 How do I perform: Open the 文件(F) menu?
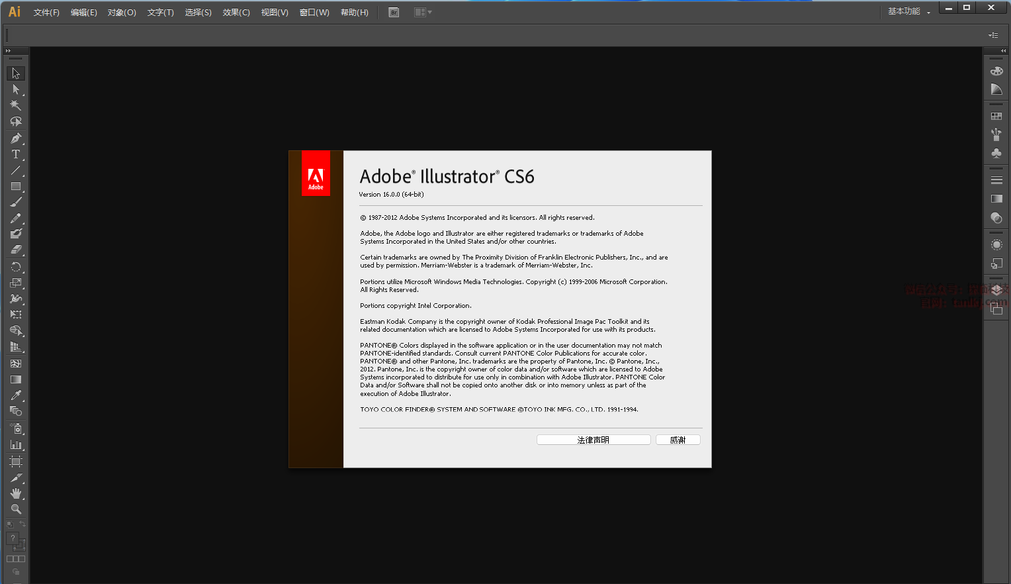(46, 13)
